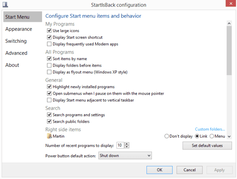Select Link radio for Martin
237x179 pixels.
(x=197, y=136)
